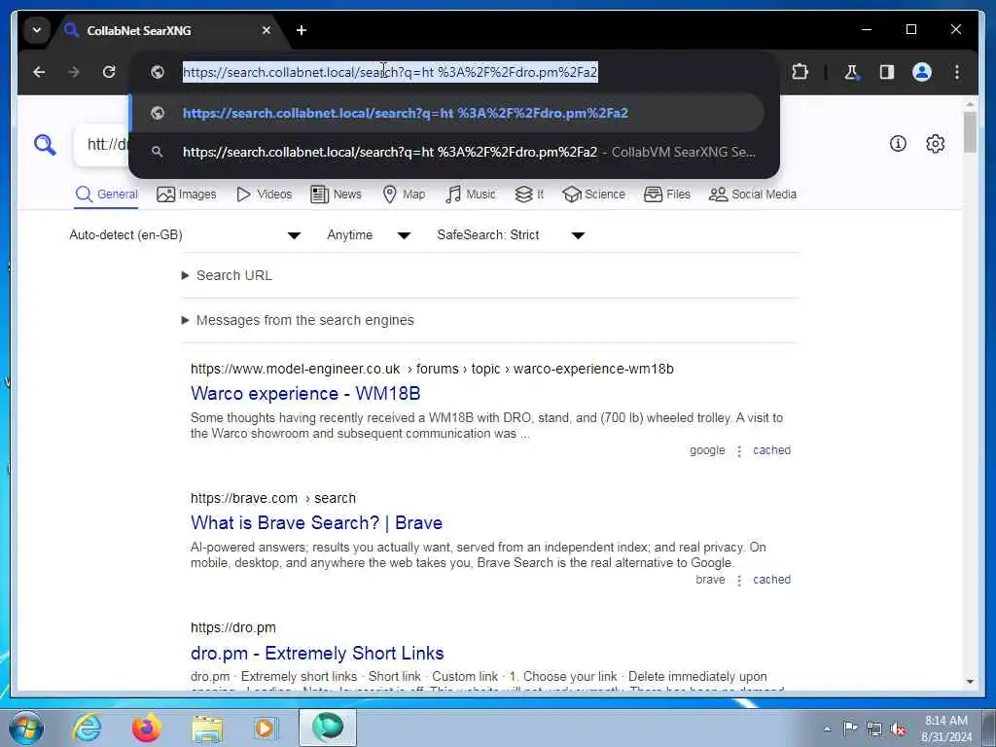Switch to the Images category
This screenshot has height=747, width=996.
tap(187, 195)
